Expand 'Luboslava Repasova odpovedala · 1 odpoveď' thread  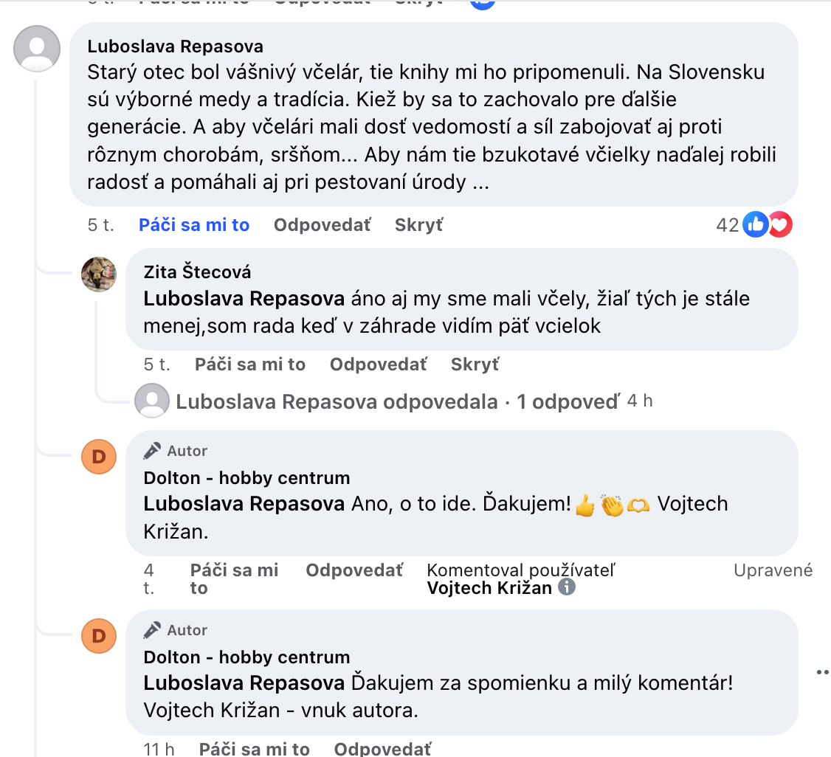pyautogui.click(x=398, y=401)
